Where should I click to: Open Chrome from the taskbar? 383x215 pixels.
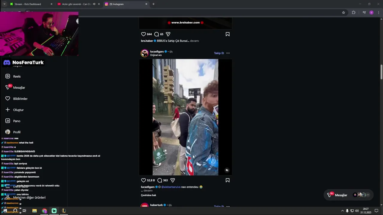tap(44, 211)
